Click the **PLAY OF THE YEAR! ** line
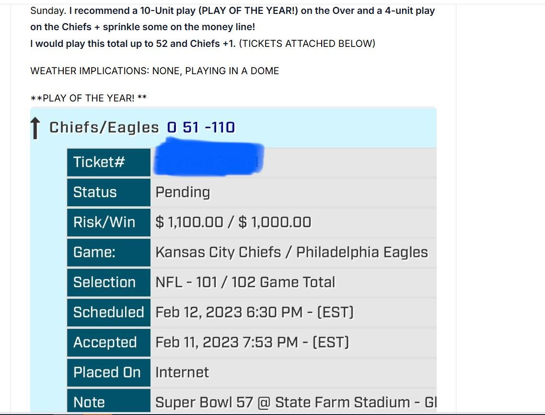Image resolution: width=545 pixels, height=415 pixels. pos(89,98)
